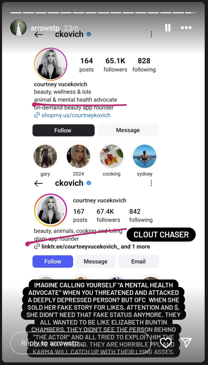Viewport: 208px width, 365px height.
Task: Open the sydney highlight thumbnail
Action: click(145, 156)
